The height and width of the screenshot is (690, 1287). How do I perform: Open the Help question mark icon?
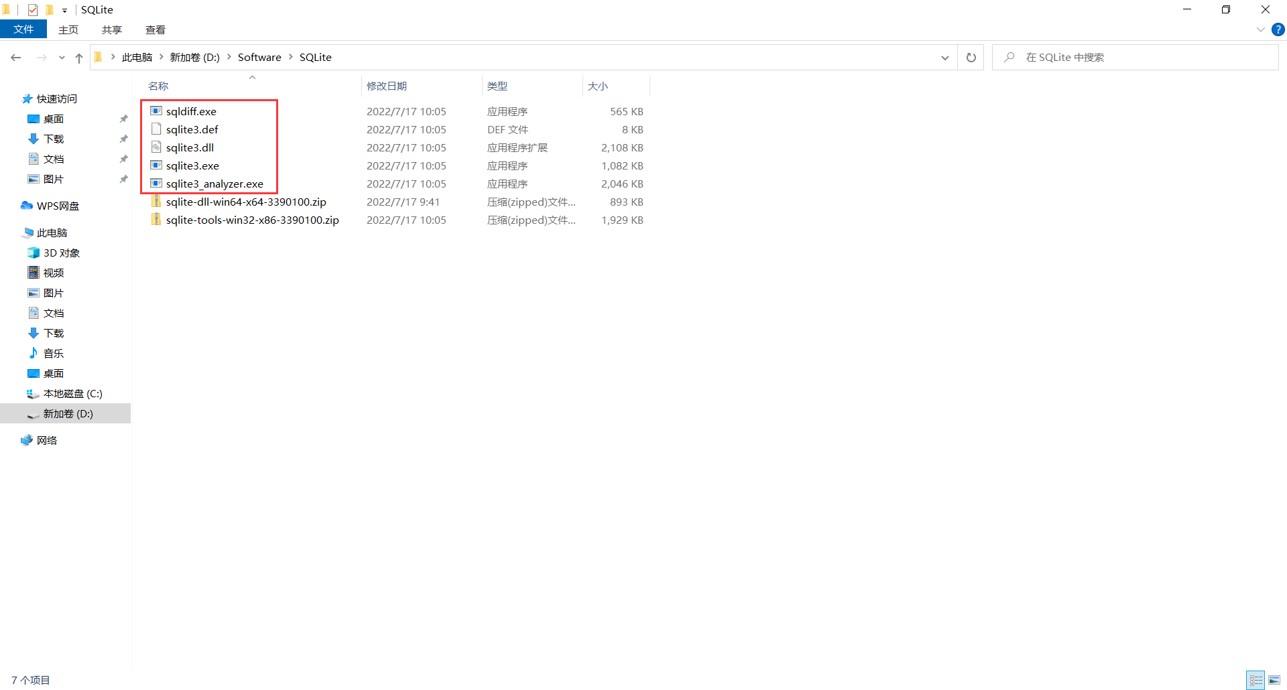click(1278, 29)
